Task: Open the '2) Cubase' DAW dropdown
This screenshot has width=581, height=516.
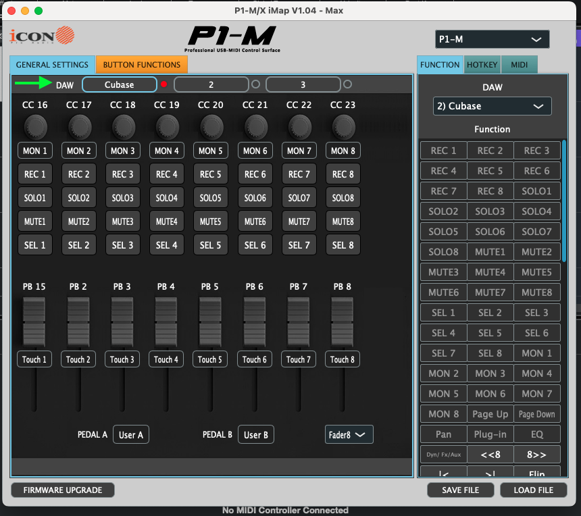Action: point(492,106)
